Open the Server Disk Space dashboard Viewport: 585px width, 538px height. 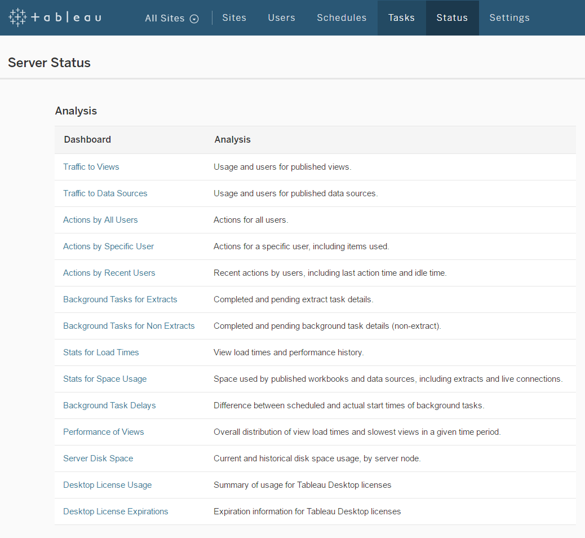pos(98,458)
